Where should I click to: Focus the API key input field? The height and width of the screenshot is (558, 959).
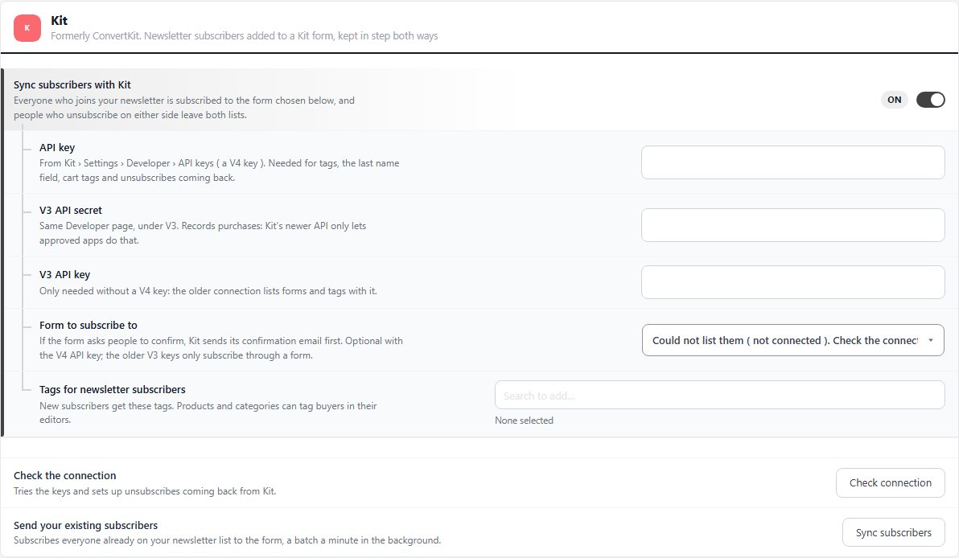pyautogui.click(x=792, y=162)
